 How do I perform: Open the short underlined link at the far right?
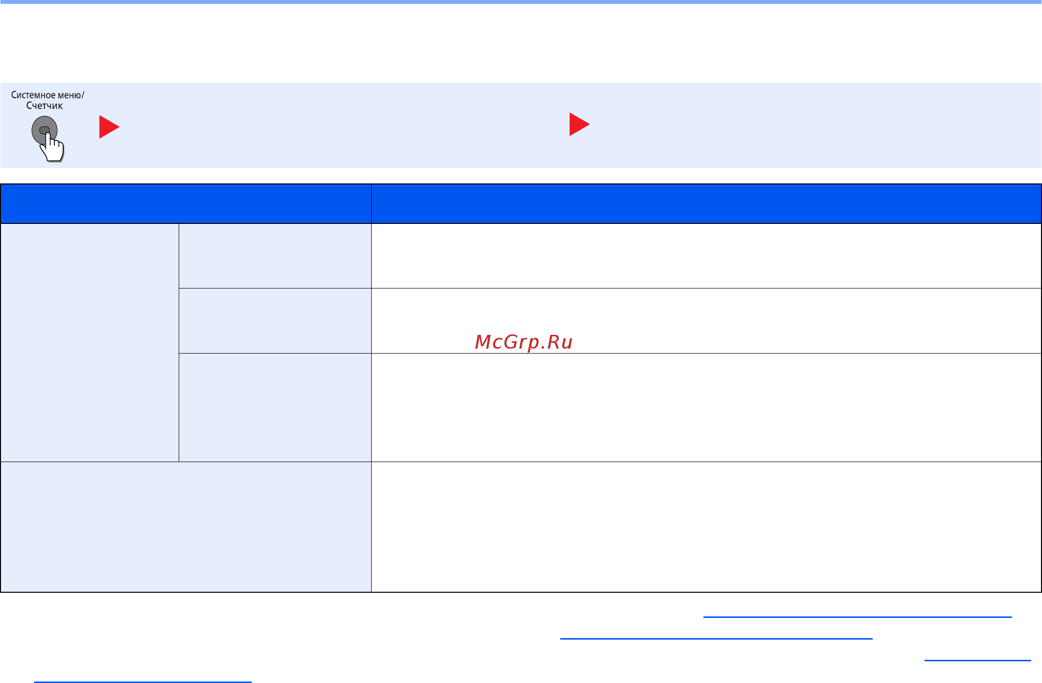tap(977, 660)
